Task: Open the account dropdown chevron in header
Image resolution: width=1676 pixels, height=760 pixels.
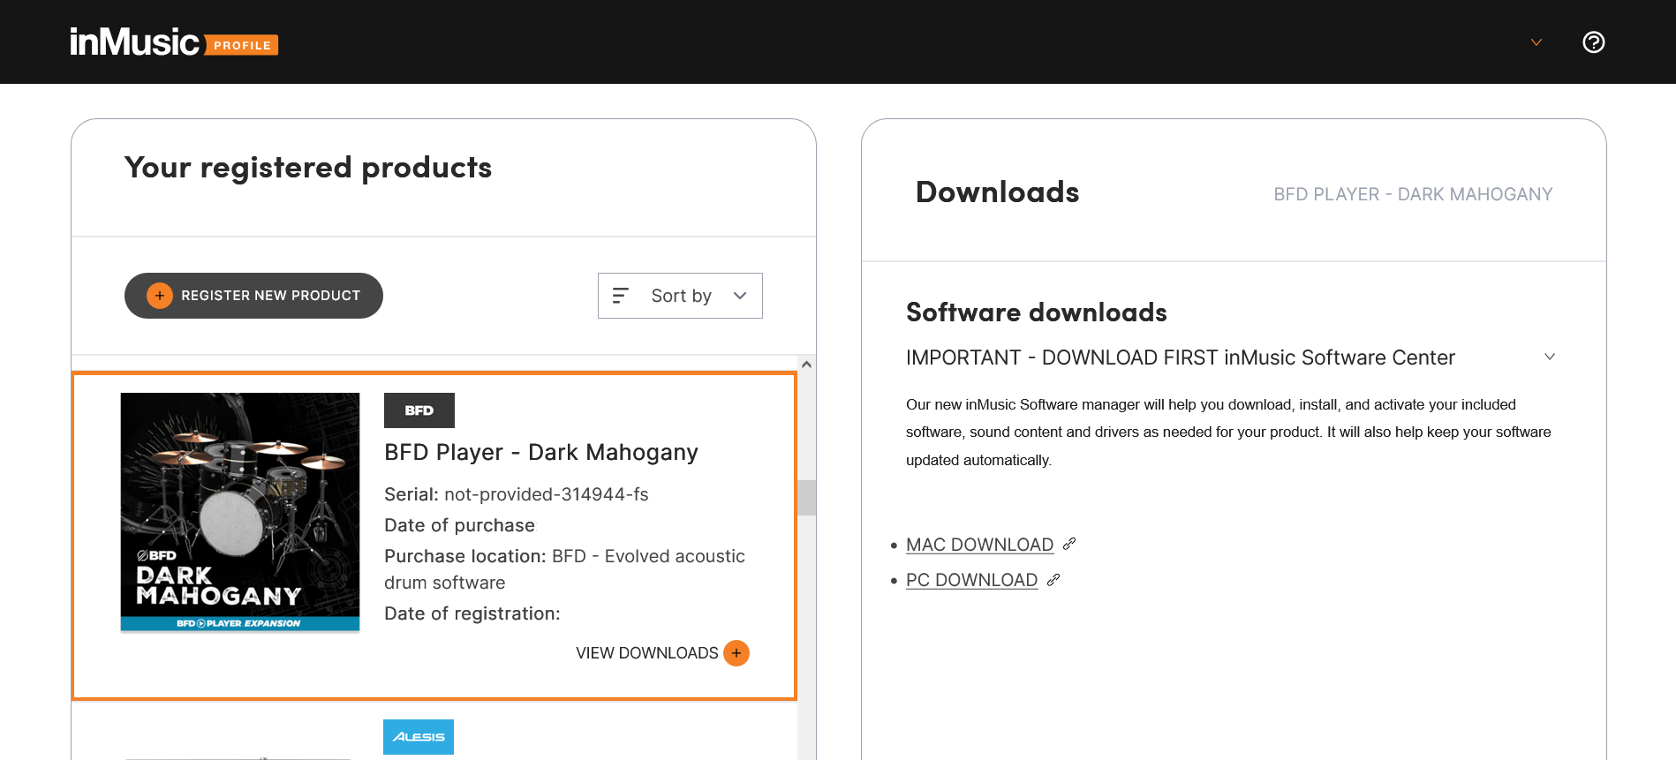Action: pos(1536,42)
